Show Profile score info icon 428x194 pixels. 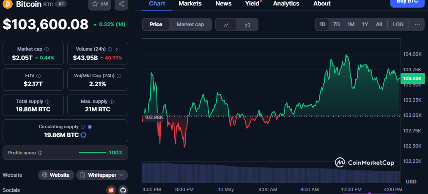pyautogui.click(x=40, y=153)
